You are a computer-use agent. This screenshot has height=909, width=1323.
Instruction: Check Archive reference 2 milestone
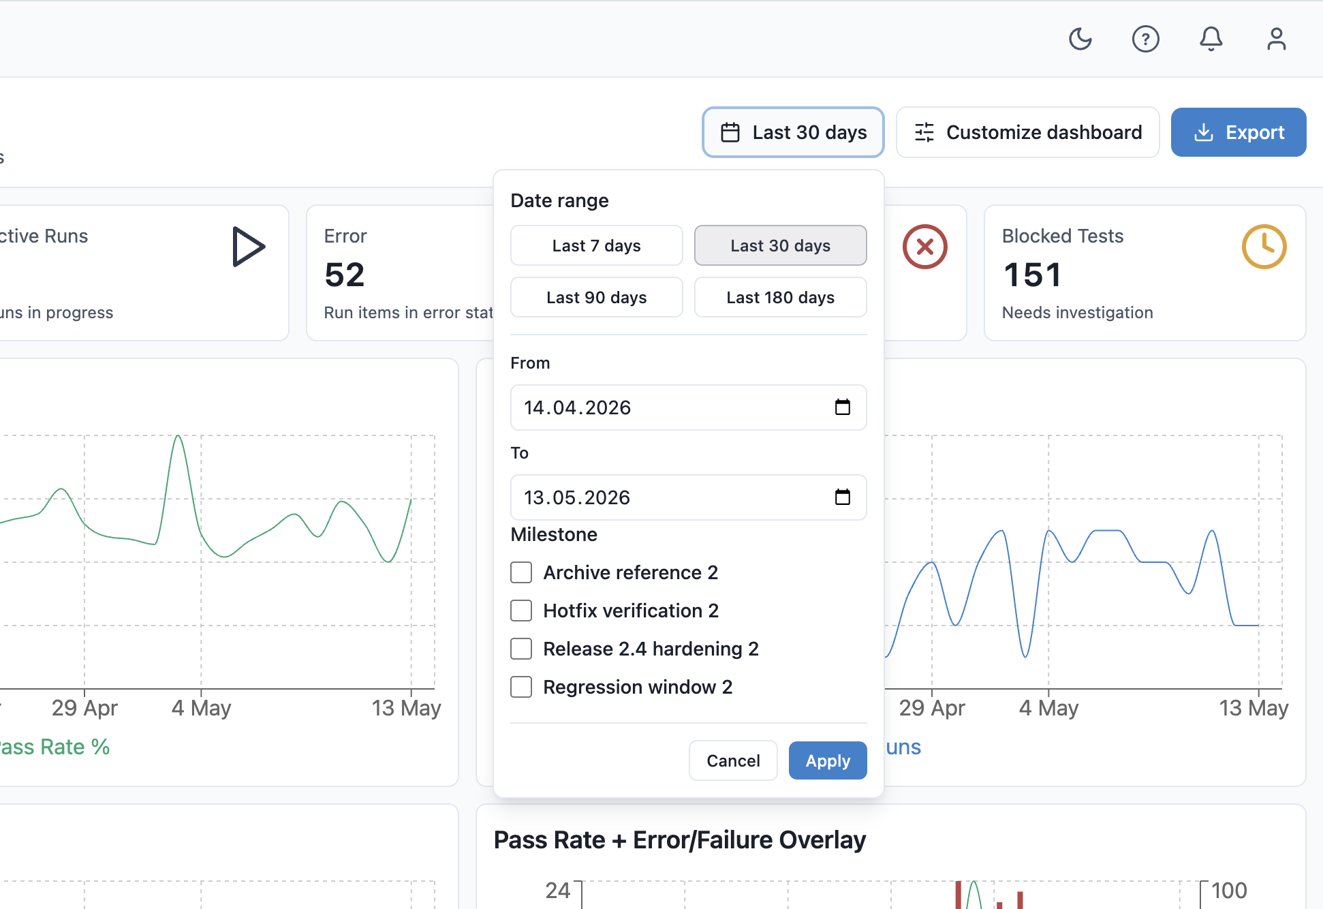[521, 572]
